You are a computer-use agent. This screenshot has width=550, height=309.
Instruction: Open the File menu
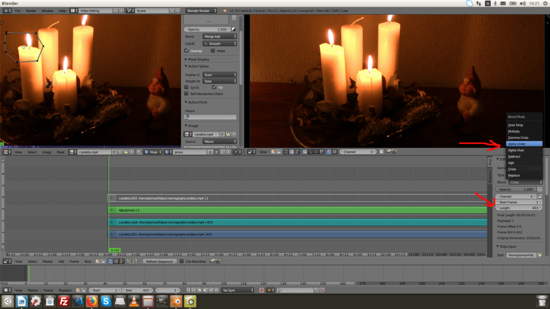click(18, 11)
